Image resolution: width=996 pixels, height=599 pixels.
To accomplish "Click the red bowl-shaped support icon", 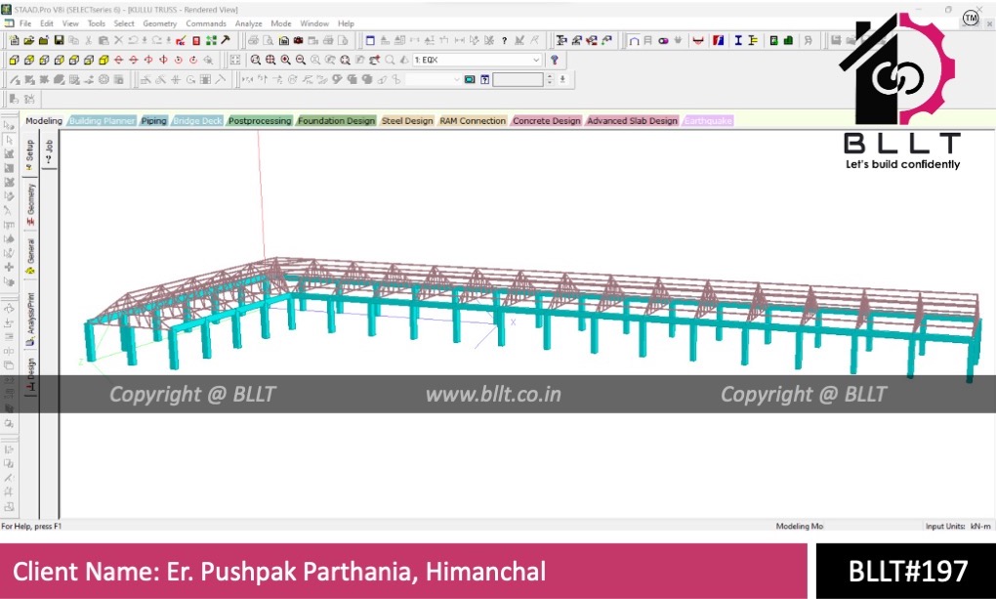I will point(698,40).
